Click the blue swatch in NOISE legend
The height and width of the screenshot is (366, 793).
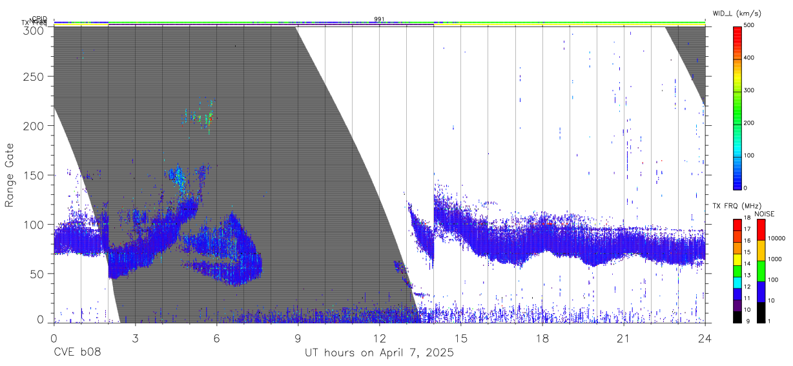pos(761,291)
